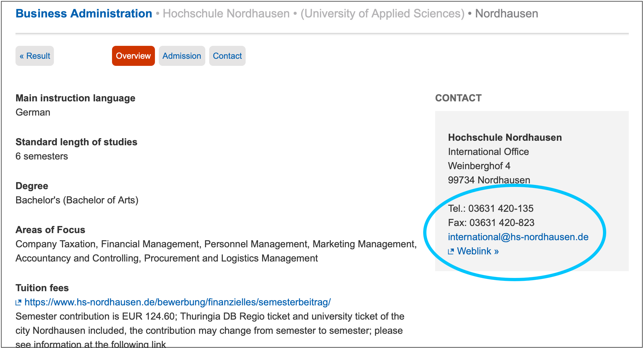Select the Overview tab
The width and height of the screenshot is (643, 348).
133,56
